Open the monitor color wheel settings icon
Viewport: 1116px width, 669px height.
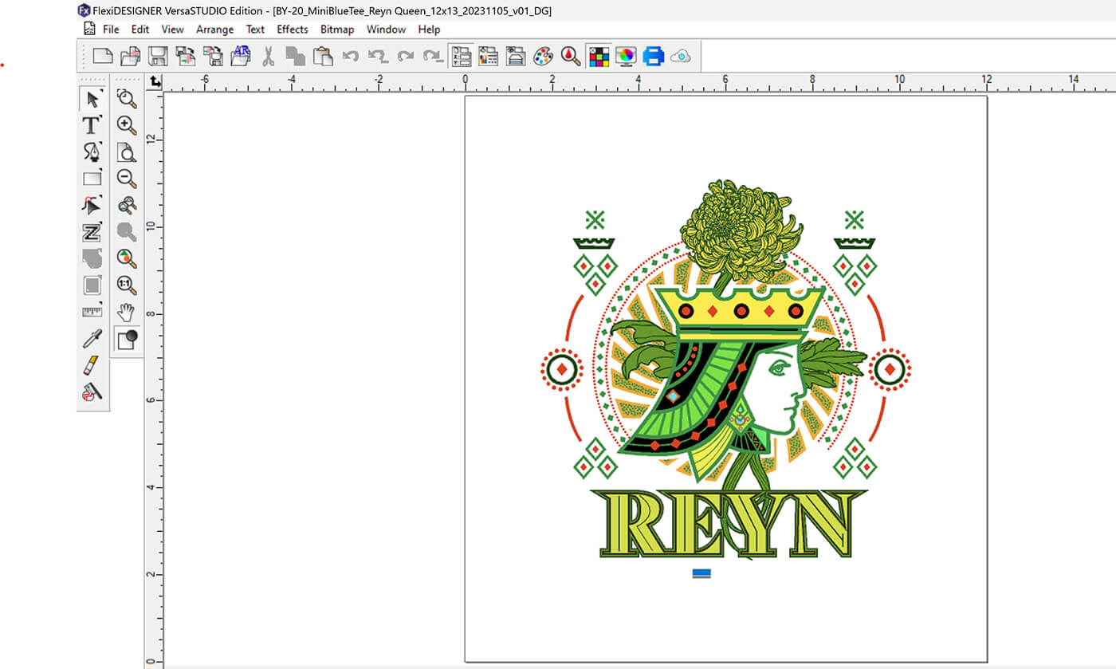(626, 56)
